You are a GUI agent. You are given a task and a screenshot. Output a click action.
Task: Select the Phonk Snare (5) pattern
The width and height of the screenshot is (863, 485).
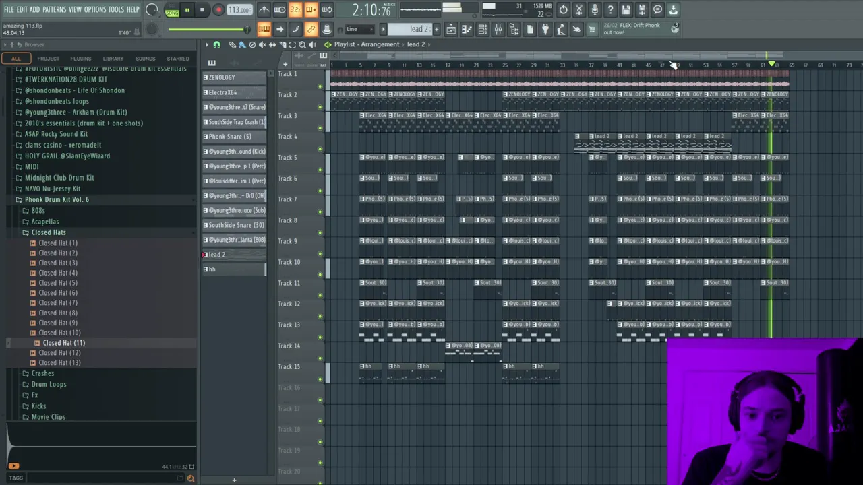pos(235,137)
